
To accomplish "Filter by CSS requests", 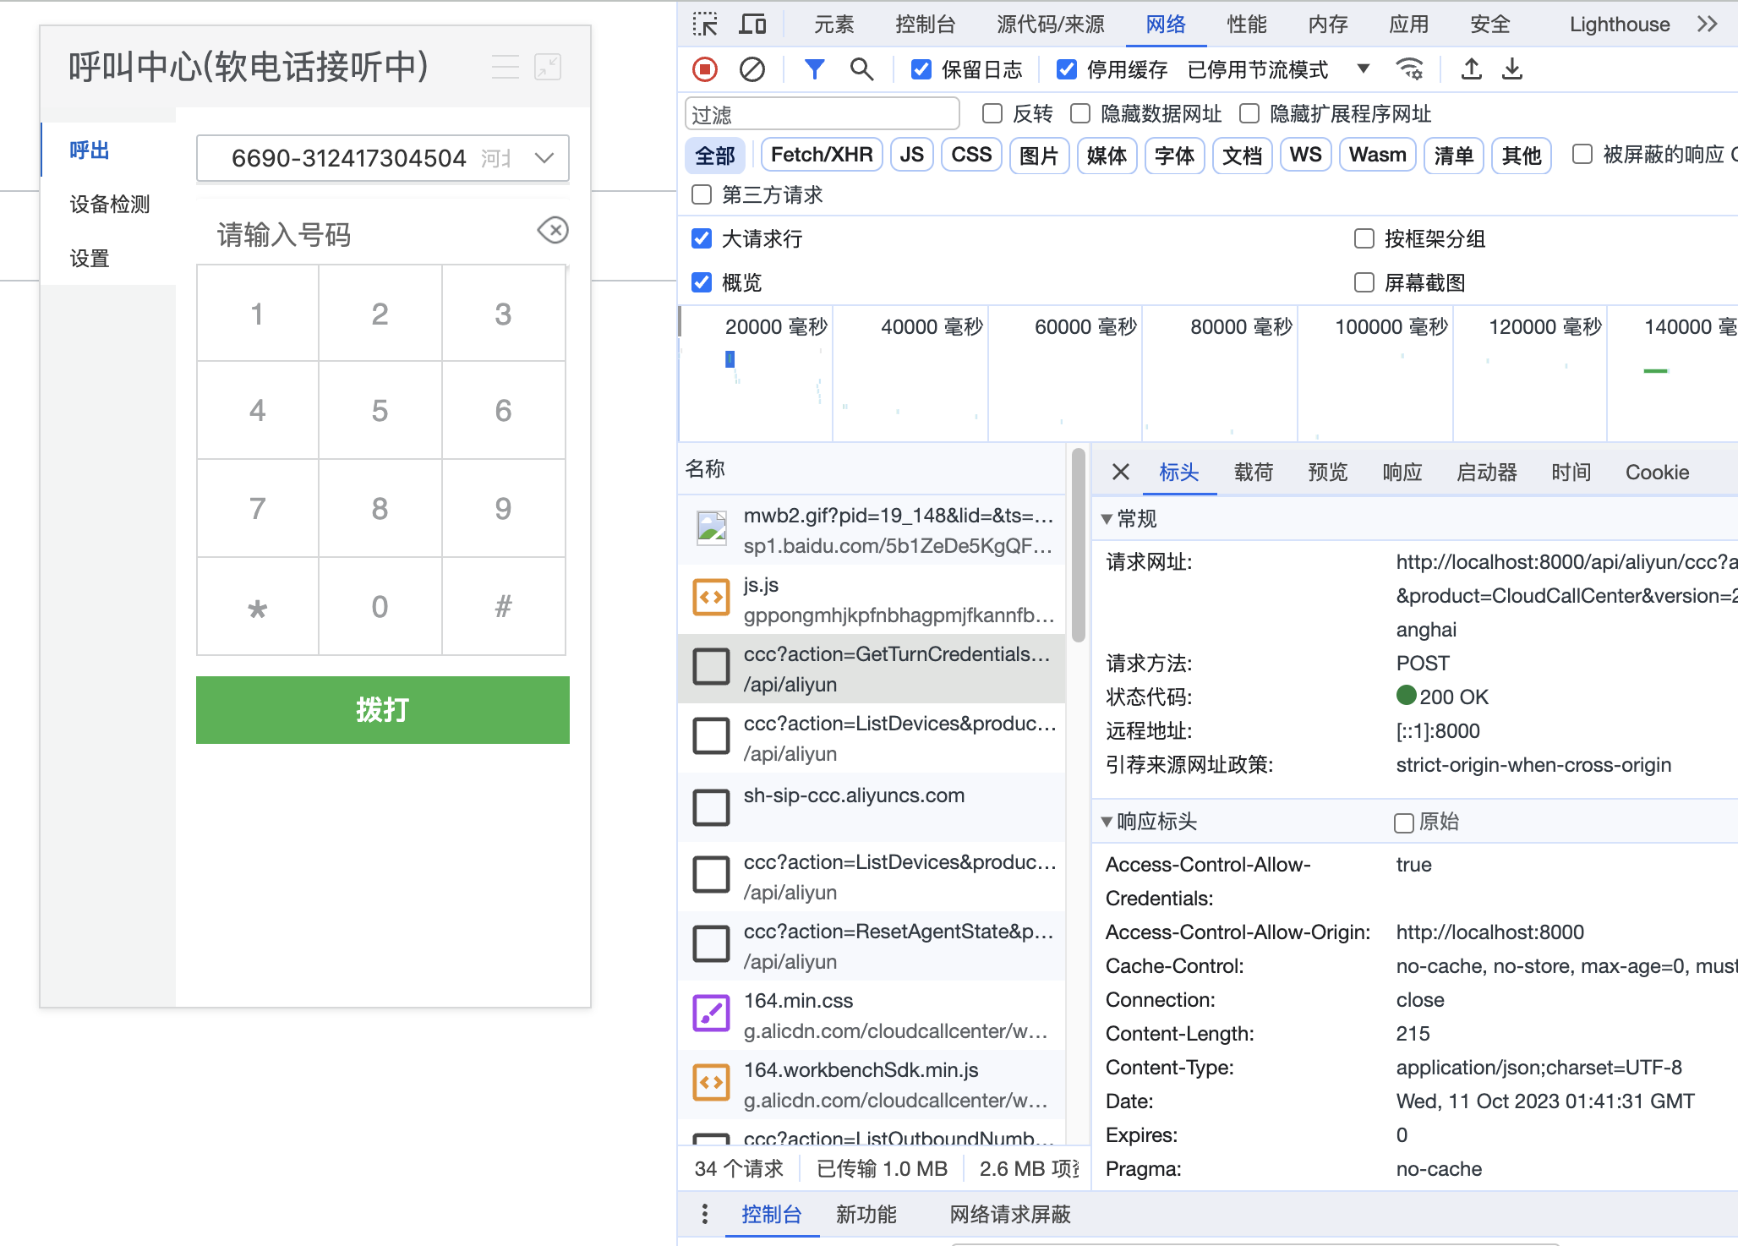I will 971,155.
